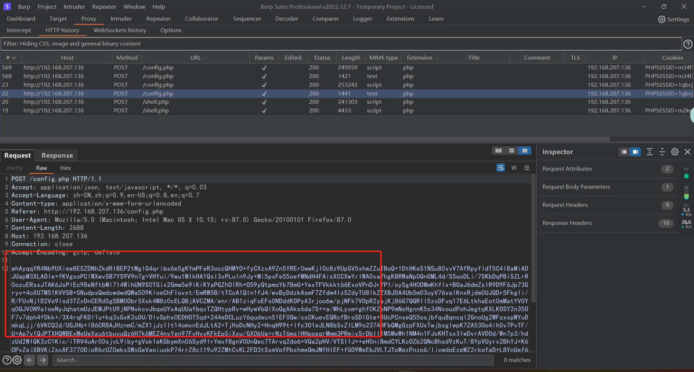Viewport: 694px width, 372px height.
Task: Sort history by number column arrow
Action: [14, 58]
